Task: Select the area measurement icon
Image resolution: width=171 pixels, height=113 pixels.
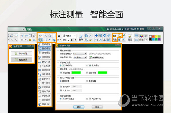Action: point(120,36)
